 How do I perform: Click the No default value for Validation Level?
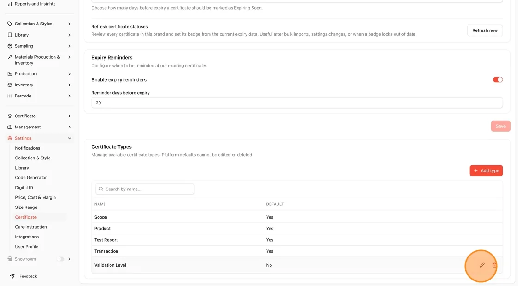[x=269, y=265]
